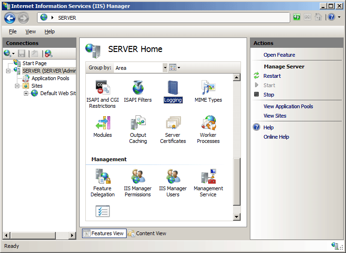346x253 pixels.
Task: Click Restart server action
Action: tap(272, 76)
